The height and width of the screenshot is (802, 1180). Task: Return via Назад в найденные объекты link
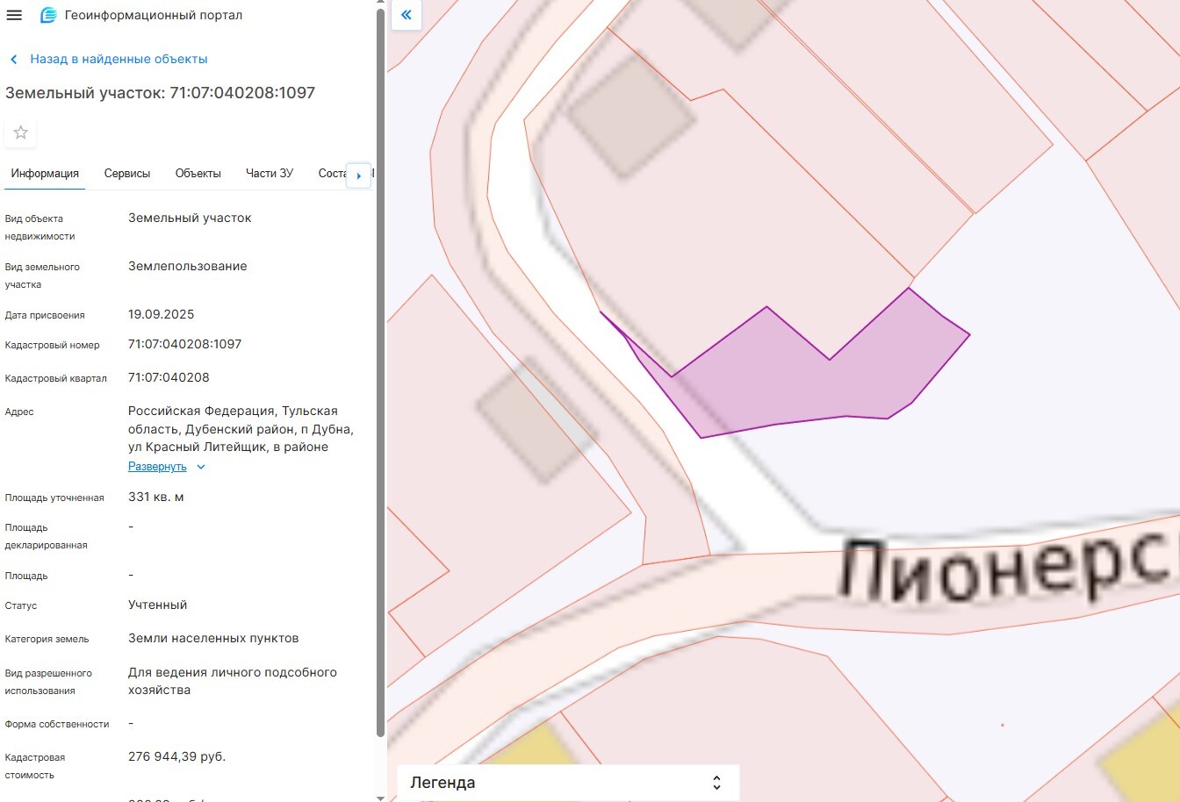[x=119, y=60]
